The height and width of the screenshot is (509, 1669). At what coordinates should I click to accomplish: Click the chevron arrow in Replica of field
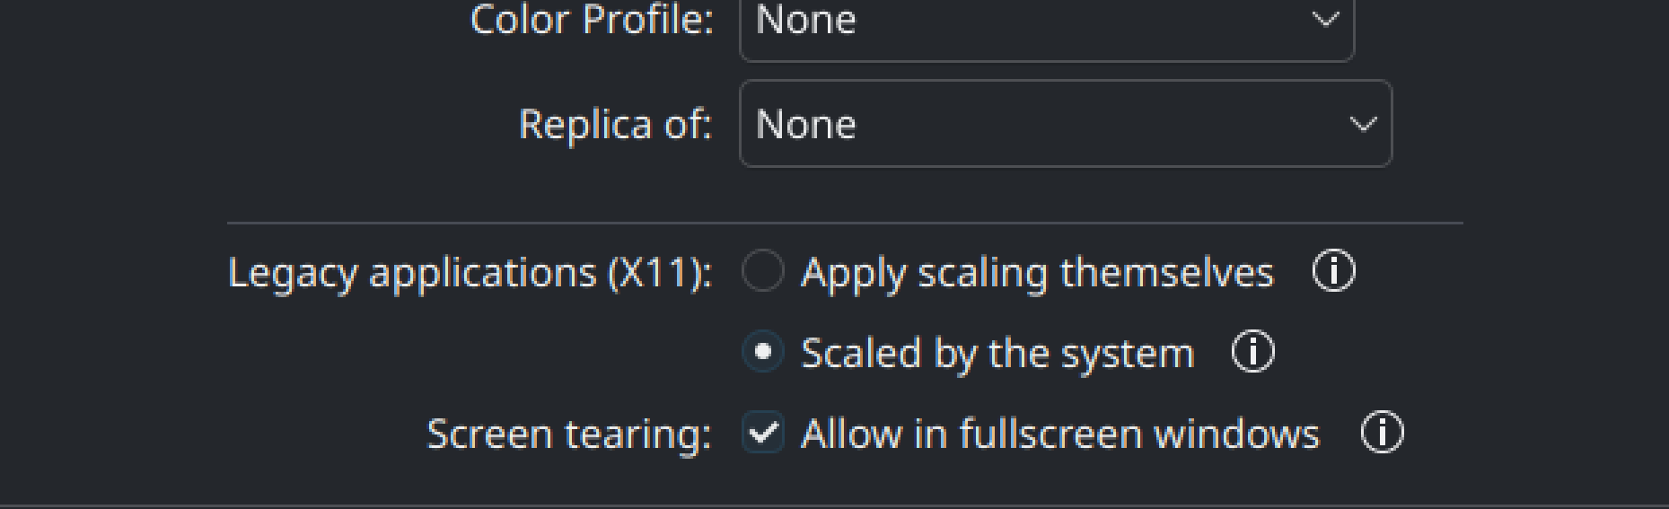1363,124
